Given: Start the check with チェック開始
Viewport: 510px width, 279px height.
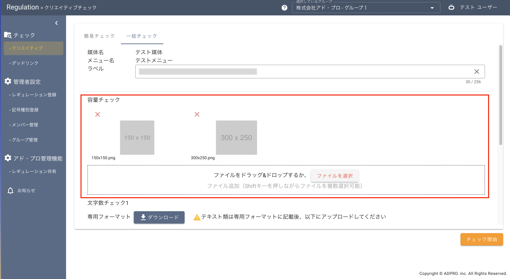Looking at the screenshot, I should (481, 239).
